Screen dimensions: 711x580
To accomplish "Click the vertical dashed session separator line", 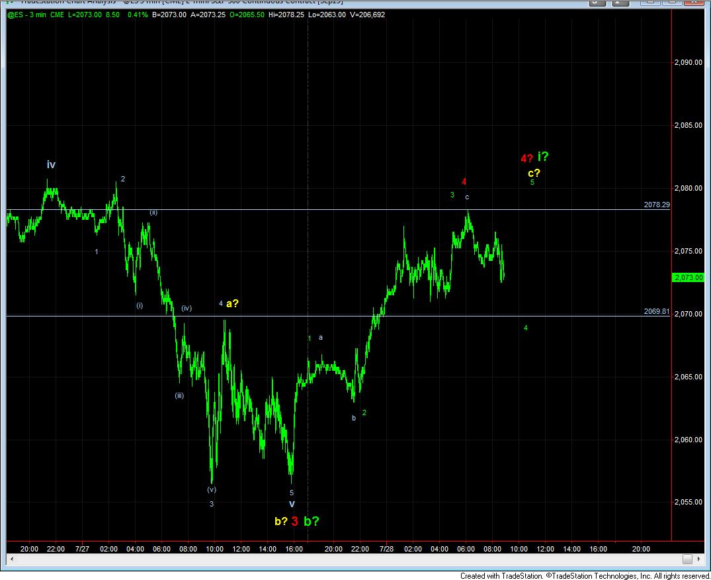I will [308, 199].
